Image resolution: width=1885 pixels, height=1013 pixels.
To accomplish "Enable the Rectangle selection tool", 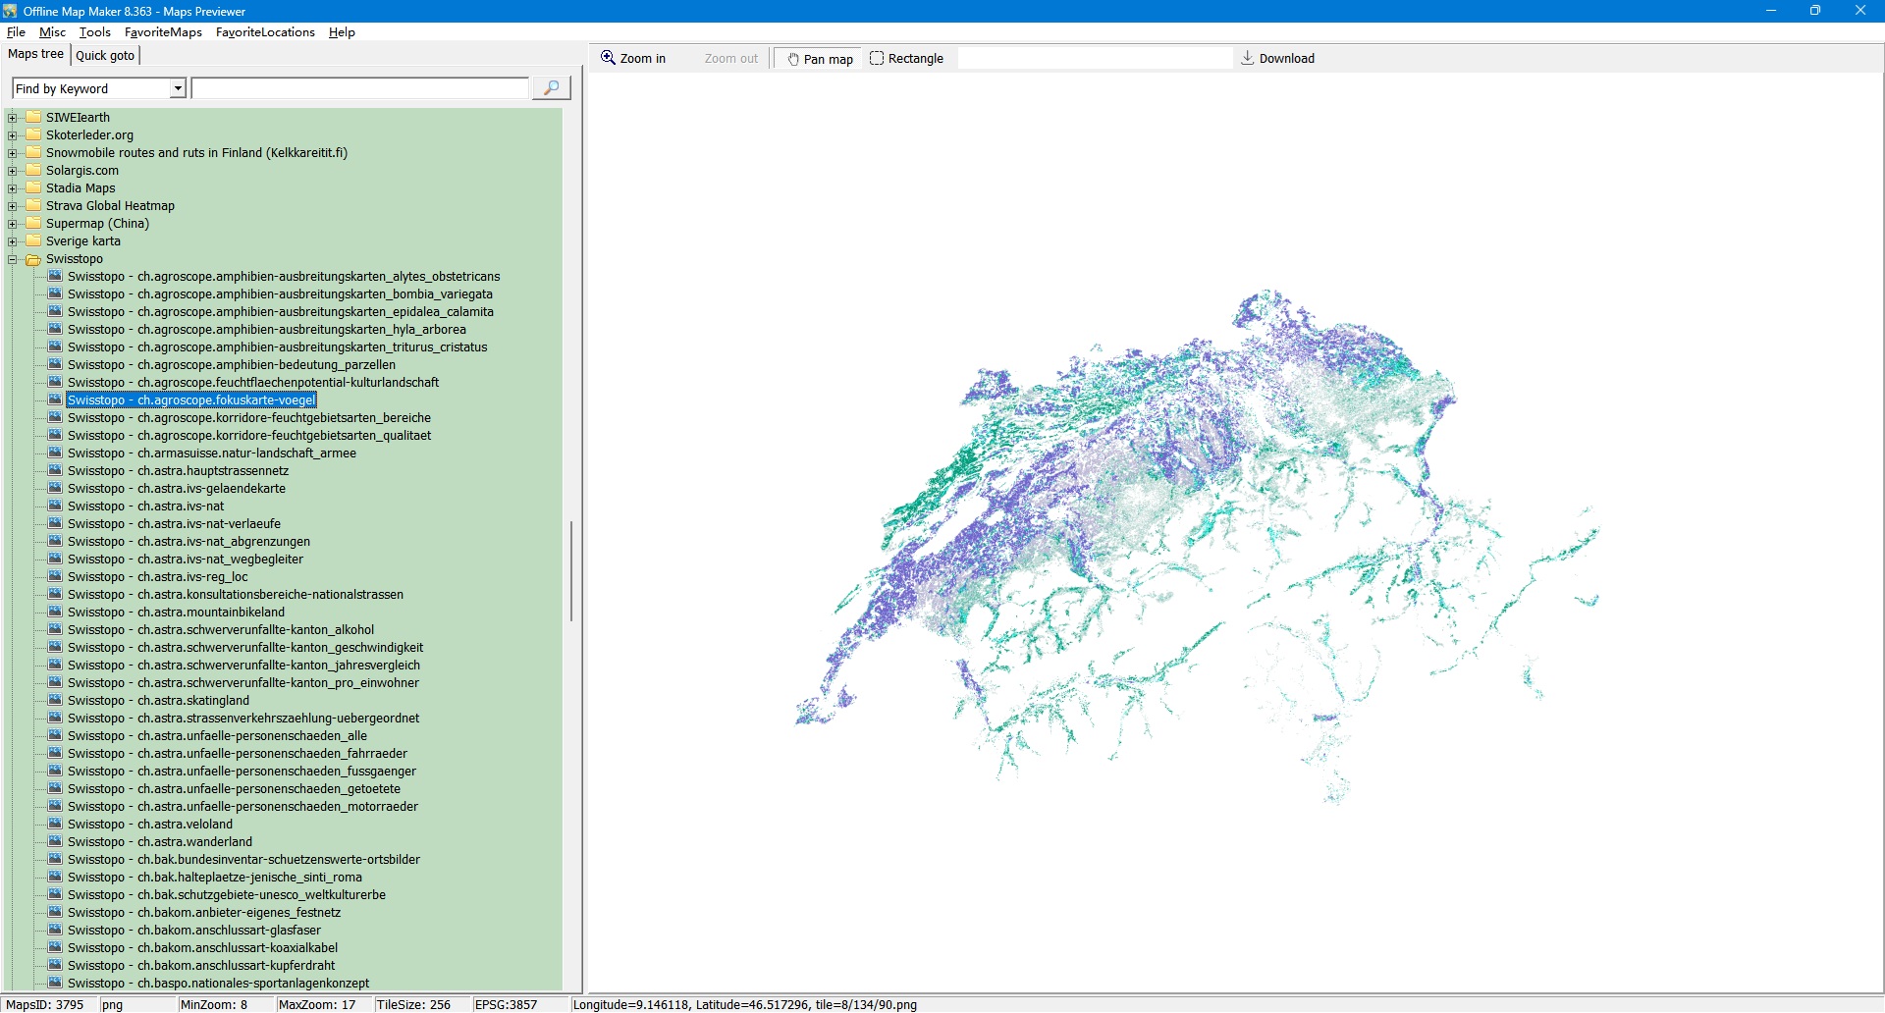I will pyautogui.click(x=906, y=59).
